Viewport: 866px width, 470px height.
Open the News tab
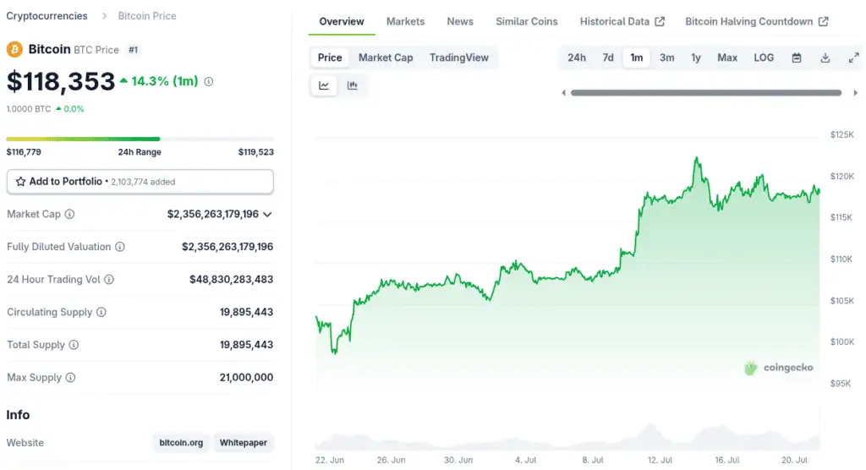tap(460, 21)
